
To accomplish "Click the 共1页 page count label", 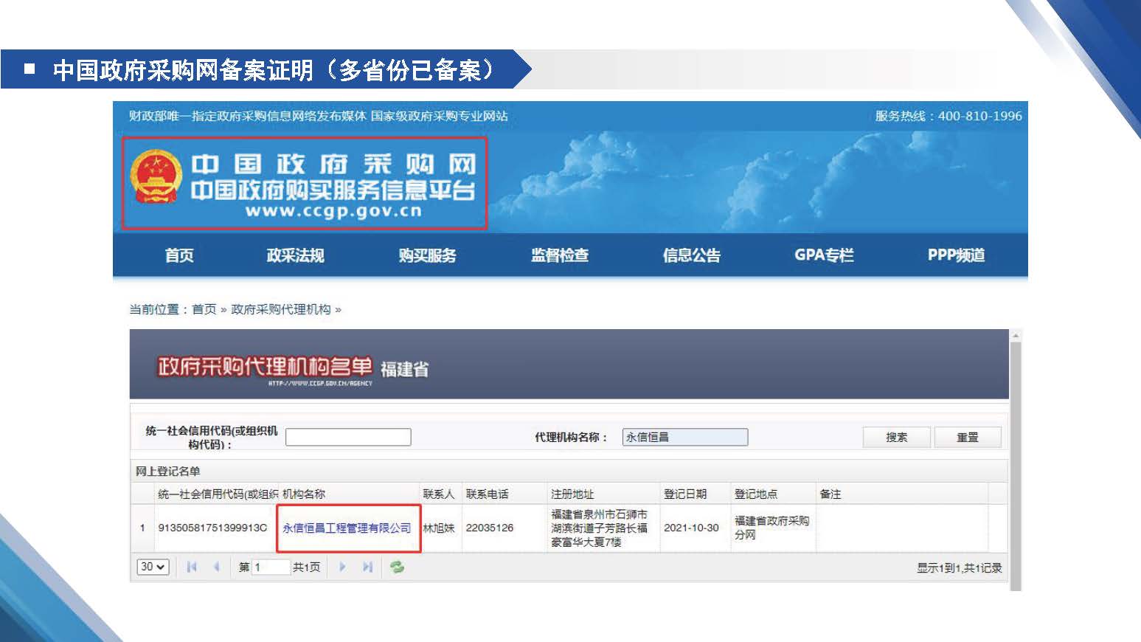I will 306,567.
